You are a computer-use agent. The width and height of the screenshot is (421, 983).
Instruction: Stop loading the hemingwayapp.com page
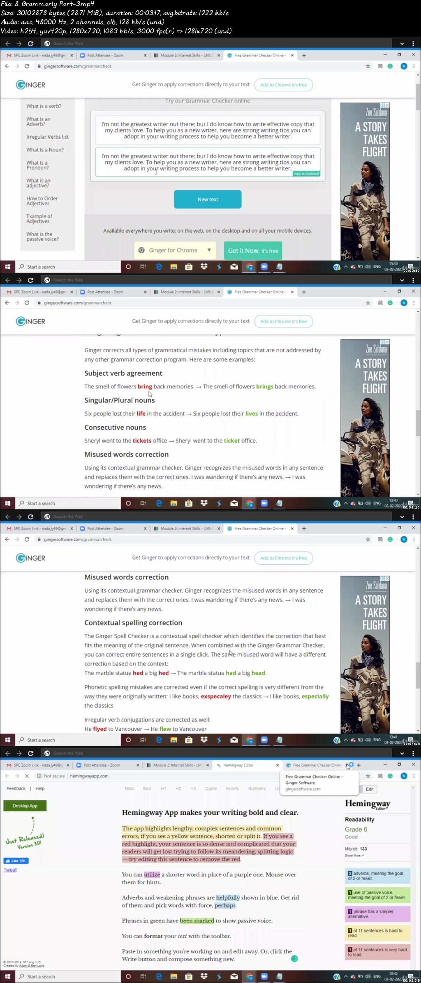coord(27,776)
